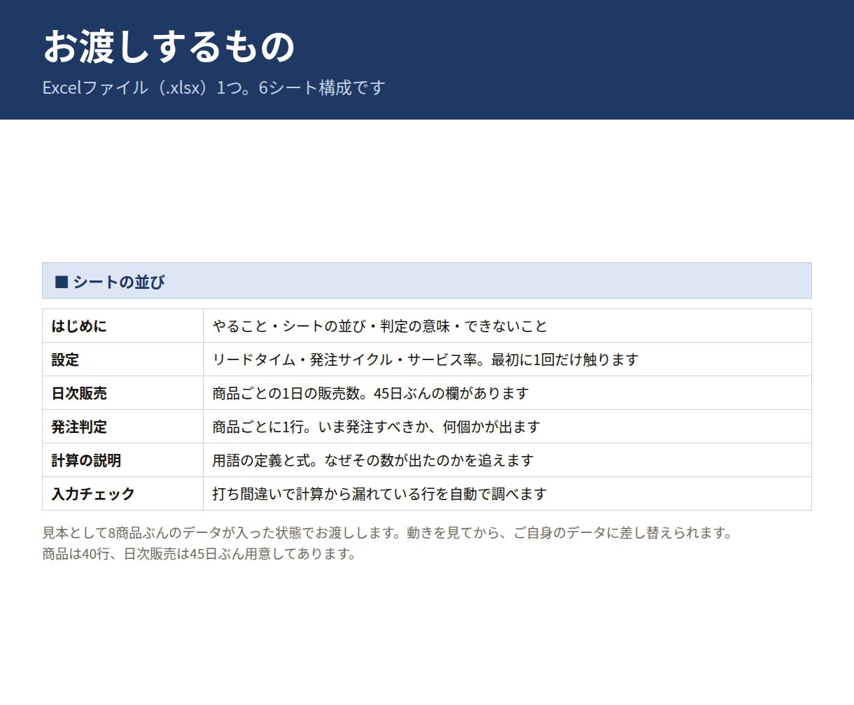Click the title お渡しするもの
The width and height of the screenshot is (854, 705).
pos(169,46)
